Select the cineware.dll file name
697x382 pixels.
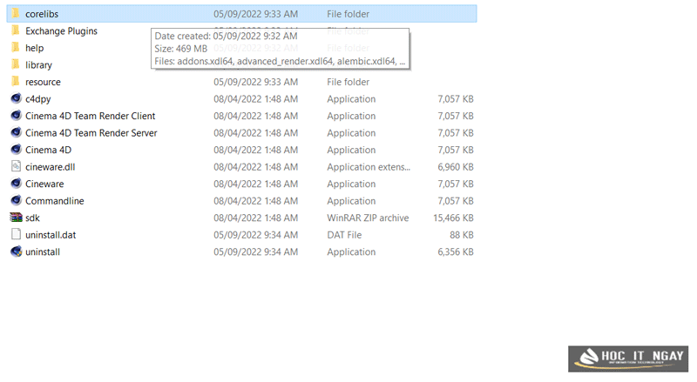(x=51, y=167)
